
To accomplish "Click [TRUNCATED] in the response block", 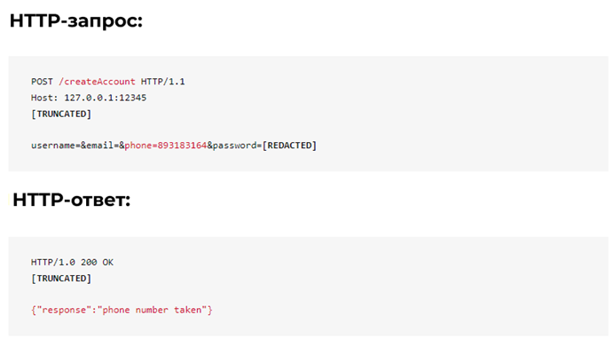I will [x=61, y=279].
